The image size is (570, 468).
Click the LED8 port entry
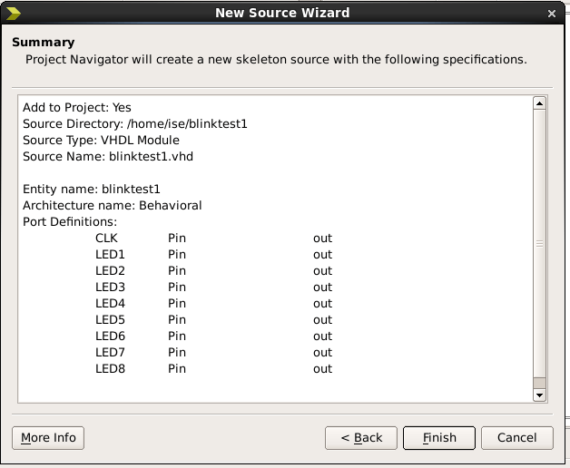tap(110, 369)
